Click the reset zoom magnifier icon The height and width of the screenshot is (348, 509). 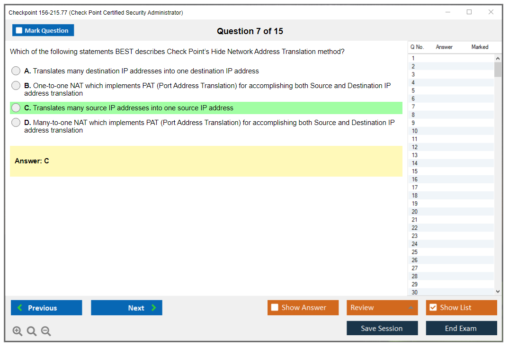click(x=32, y=331)
